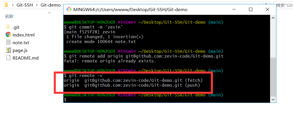Click the git commit -m 'zevin' line
The image size is (293, 116).
(93, 27)
